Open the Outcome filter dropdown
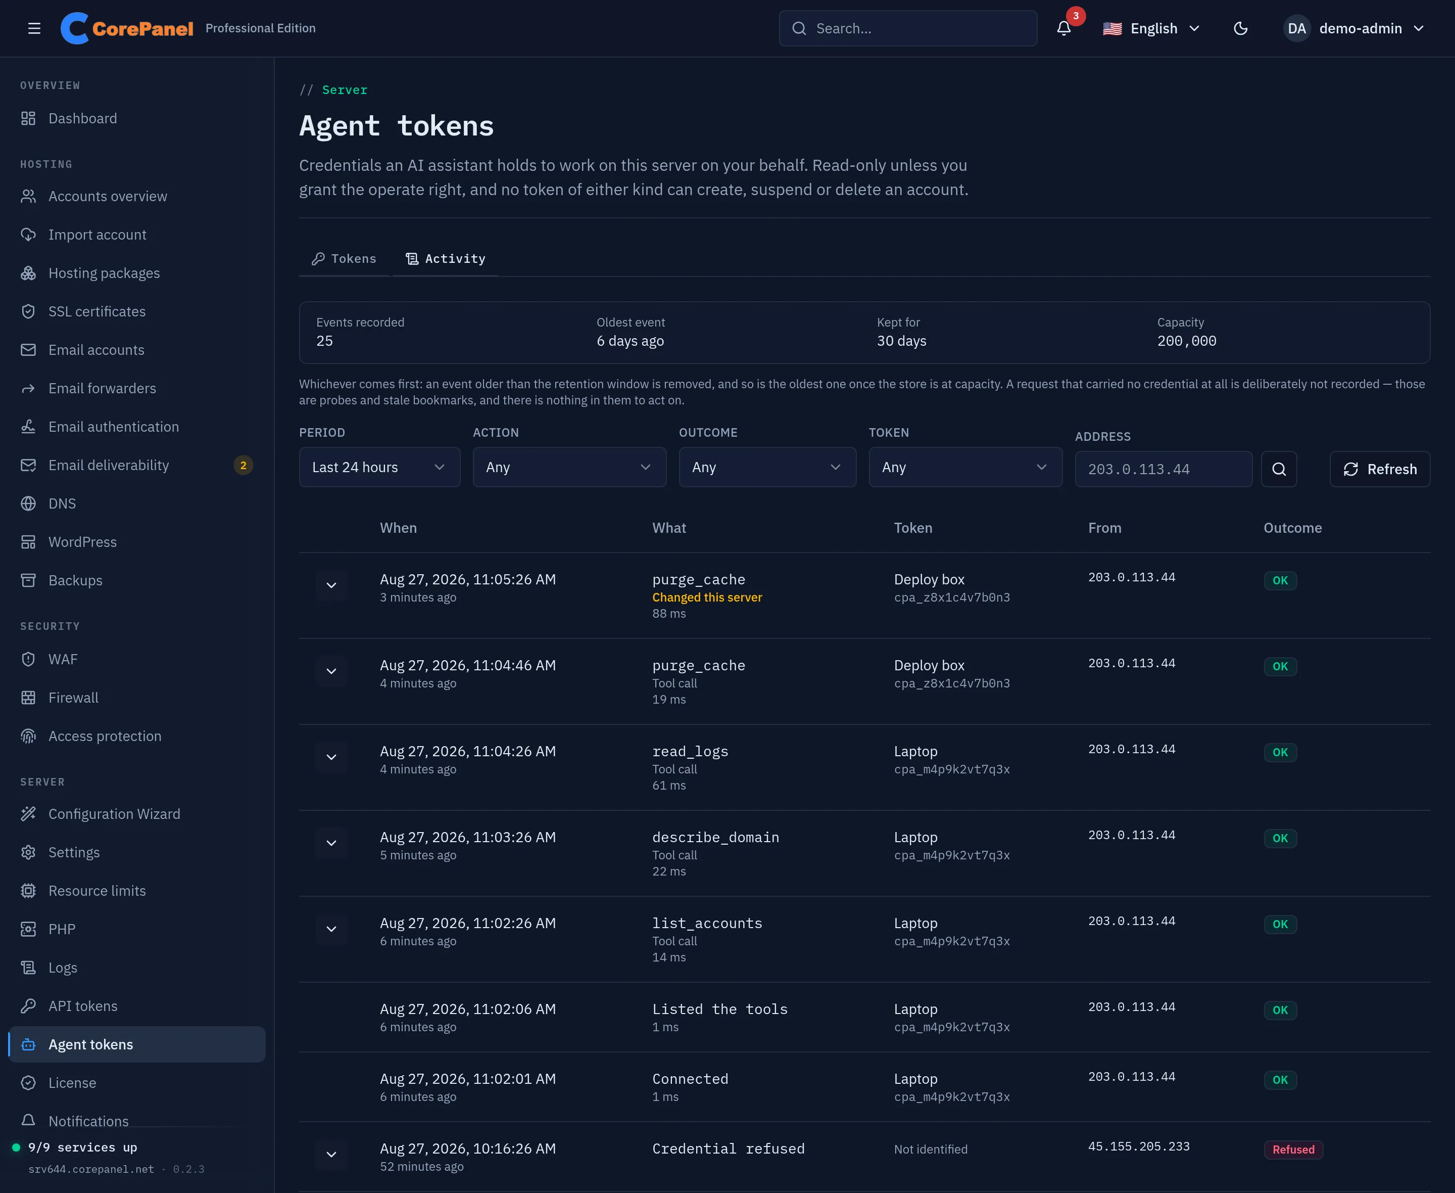Screen dimensions: 1455x1193 click(767, 467)
